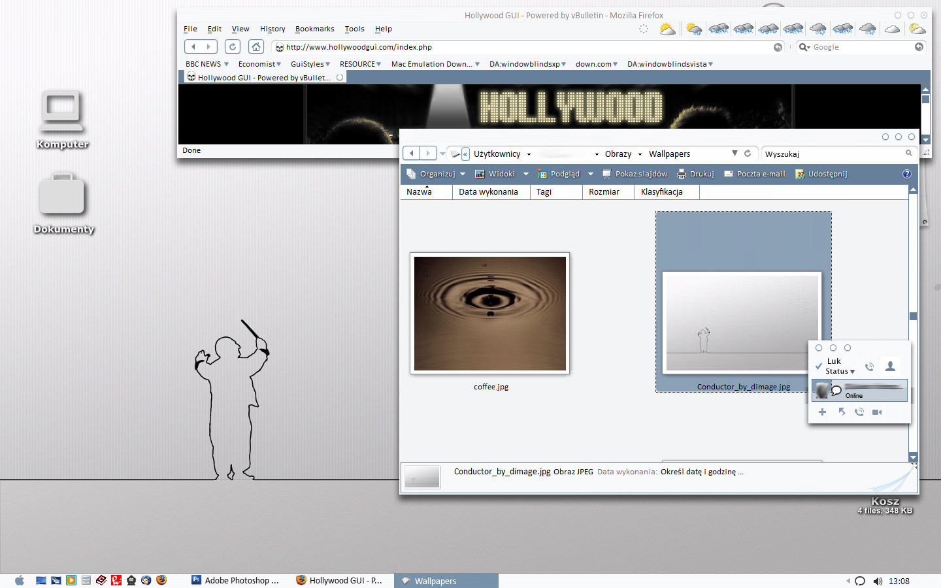The height and width of the screenshot is (588, 941).
Task: Expand the Economist bookmark folder
Action: tap(259, 64)
